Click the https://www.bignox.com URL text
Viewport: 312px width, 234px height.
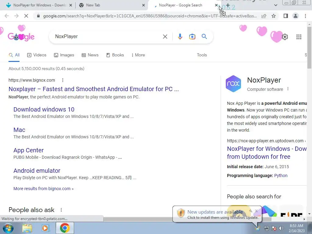tap(32, 80)
